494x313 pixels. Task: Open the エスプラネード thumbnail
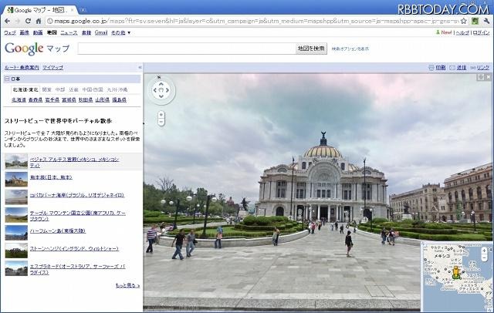pyautogui.click(x=16, y=268)
